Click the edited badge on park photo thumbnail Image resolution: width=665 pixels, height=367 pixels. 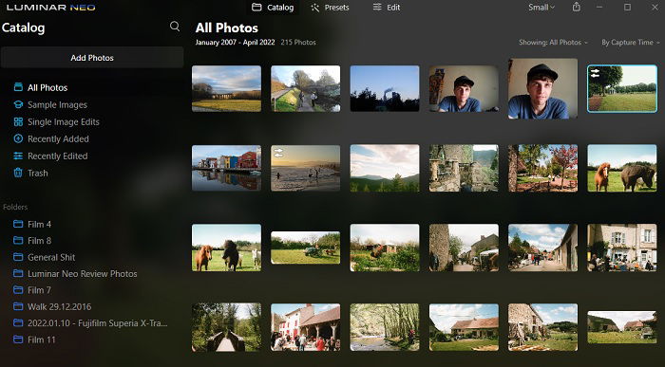tap(595, 73)
